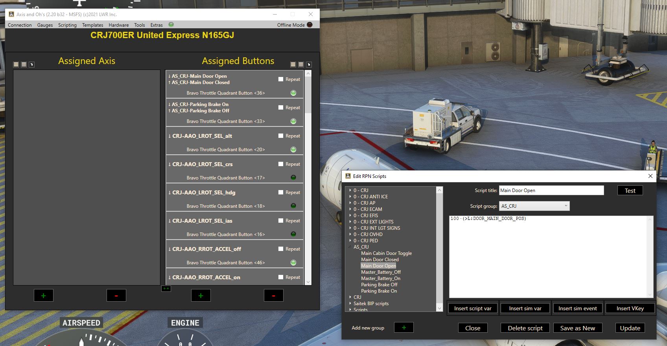This screenshot has height=346, width=667.
Task: Click the Offline Mode indicator light
Action: pyautogui.click(x=310, y=25)
